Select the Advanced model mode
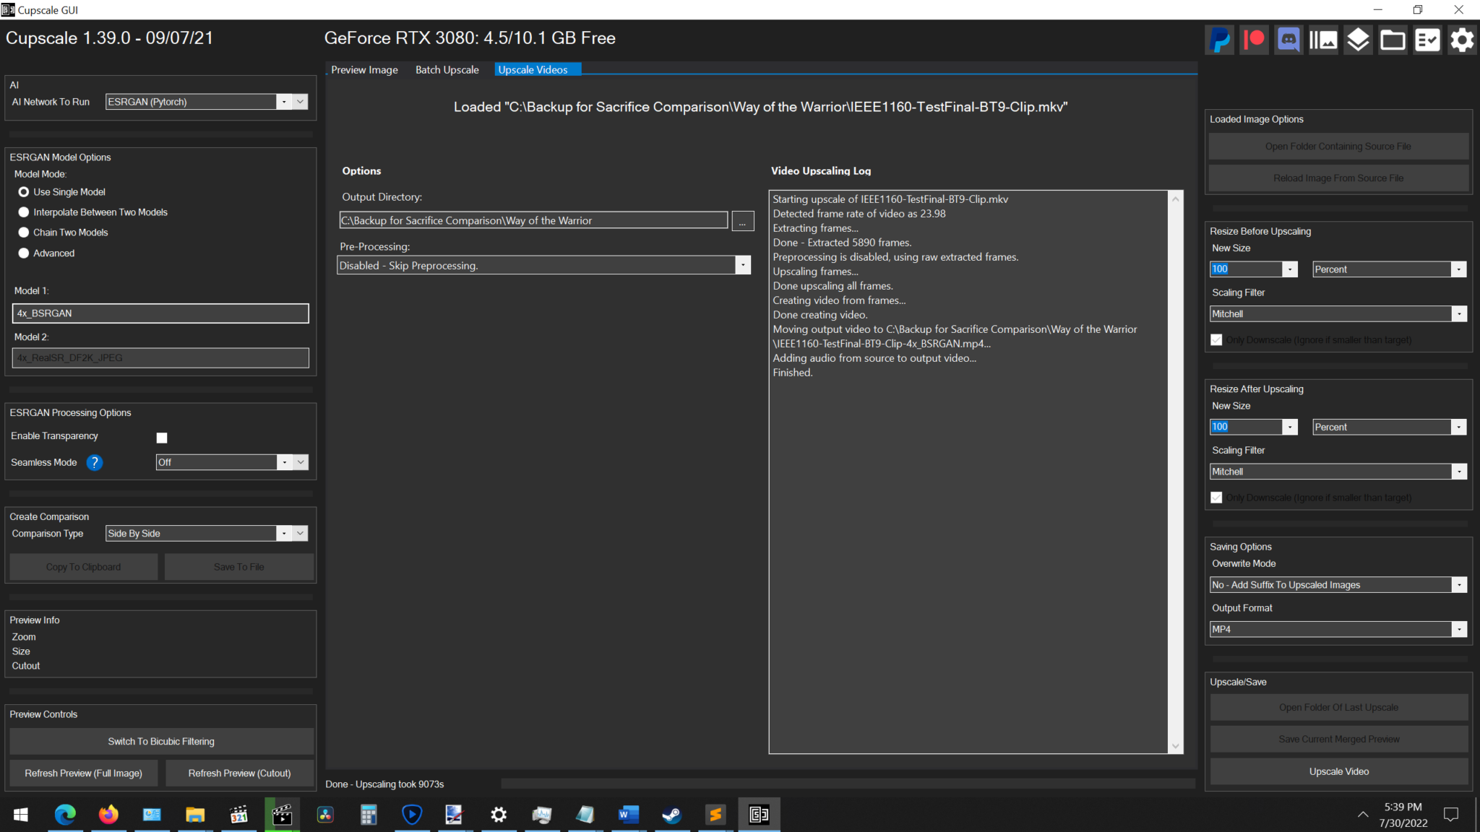 [x=24, y=253]
